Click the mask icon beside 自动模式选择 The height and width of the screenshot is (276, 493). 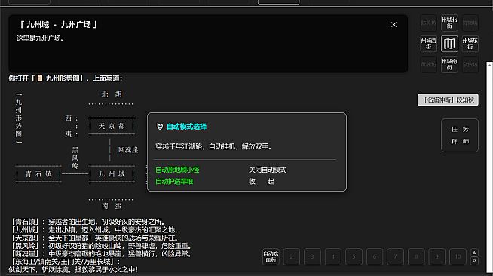[160, 127]
